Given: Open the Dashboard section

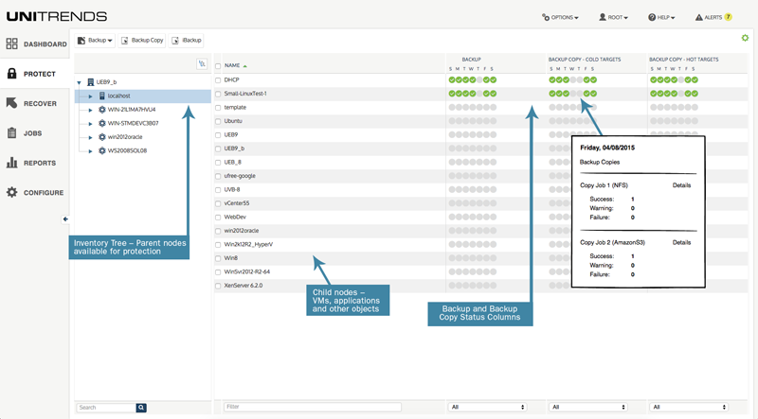Looking at the screenshot, I should (x=36, y=44).
